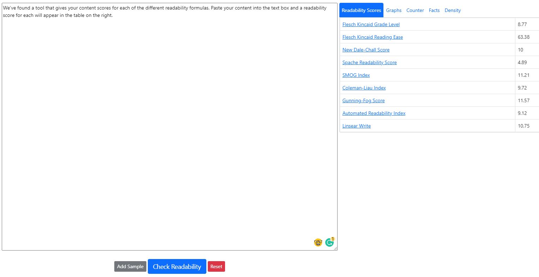The height and width of the screenshot is (277, 539).
Task: Hit the red Reset button
Action: click(216, 266)
